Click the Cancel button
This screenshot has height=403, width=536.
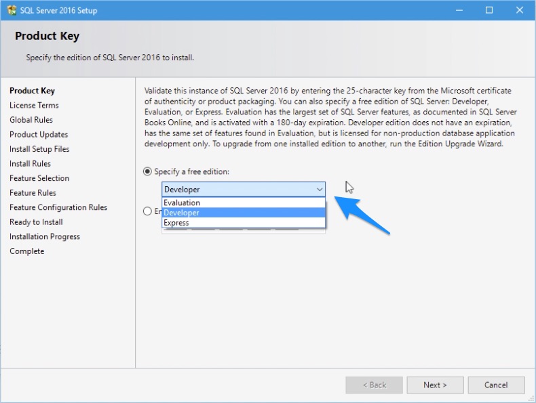point(496,385)
